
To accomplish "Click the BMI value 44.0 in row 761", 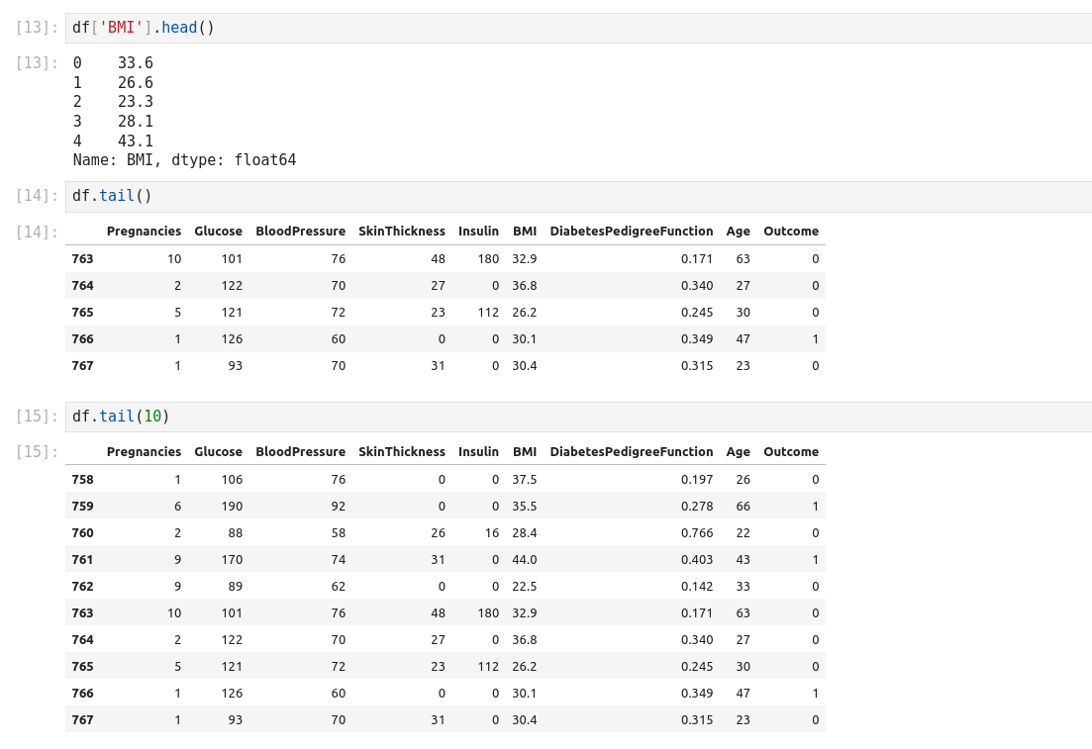I will pos(524,560).
